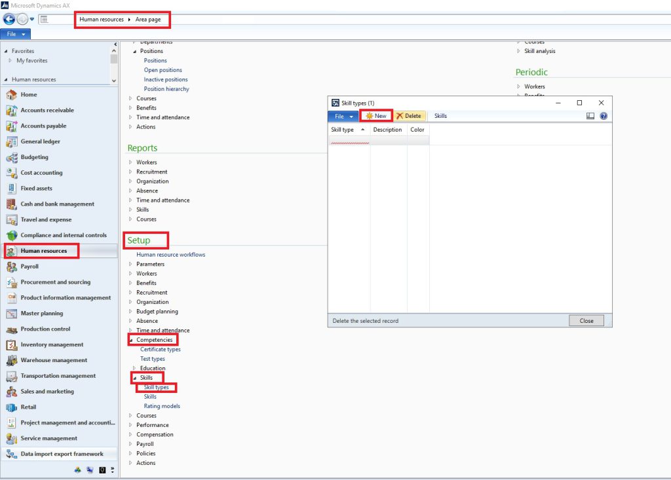The width and height of the screenshot is (671, 480).
Task: Click the Forward navigation arrow
Action: tap(22, 19)
